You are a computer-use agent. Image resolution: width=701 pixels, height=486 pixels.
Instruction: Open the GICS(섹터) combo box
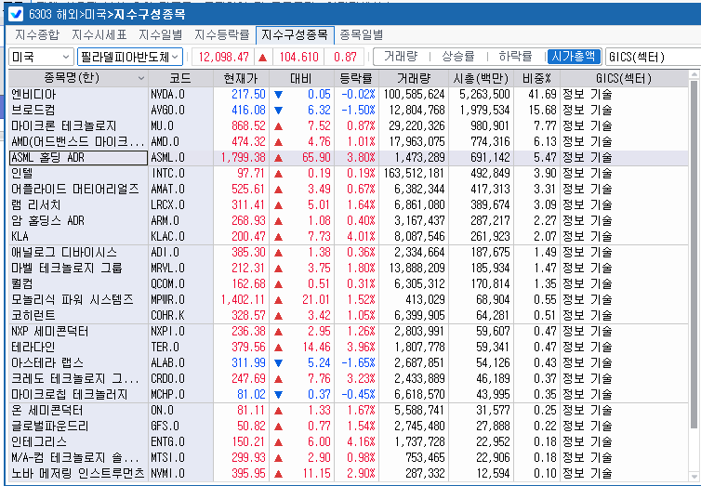(654, 57)
